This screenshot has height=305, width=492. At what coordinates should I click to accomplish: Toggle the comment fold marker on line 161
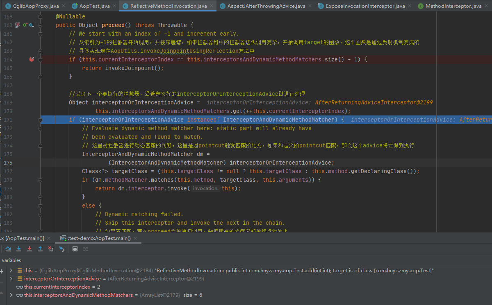point(41,34)
